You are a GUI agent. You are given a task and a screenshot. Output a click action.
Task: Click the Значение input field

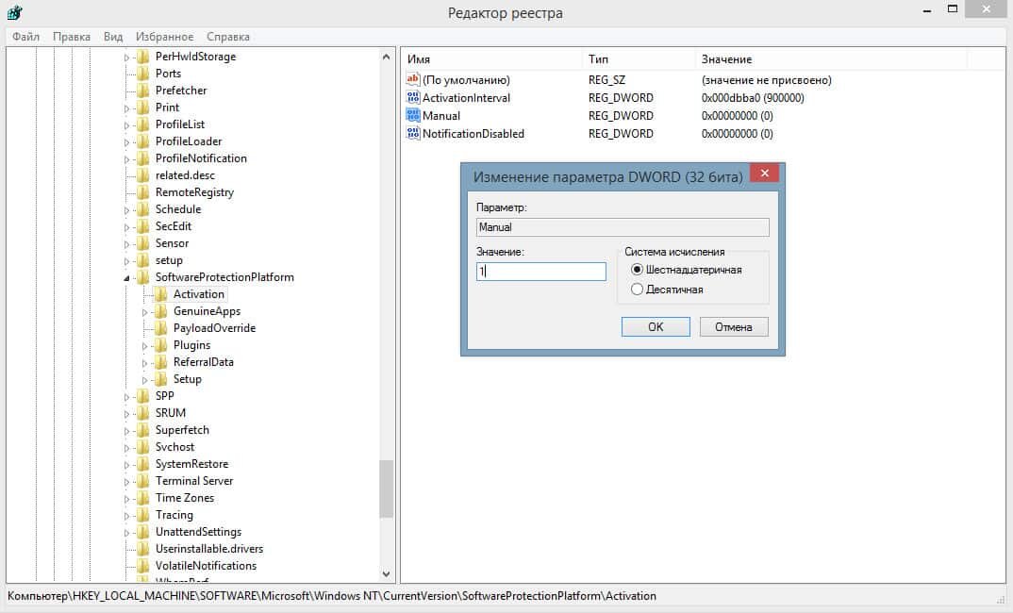click(x=540, y=272)
